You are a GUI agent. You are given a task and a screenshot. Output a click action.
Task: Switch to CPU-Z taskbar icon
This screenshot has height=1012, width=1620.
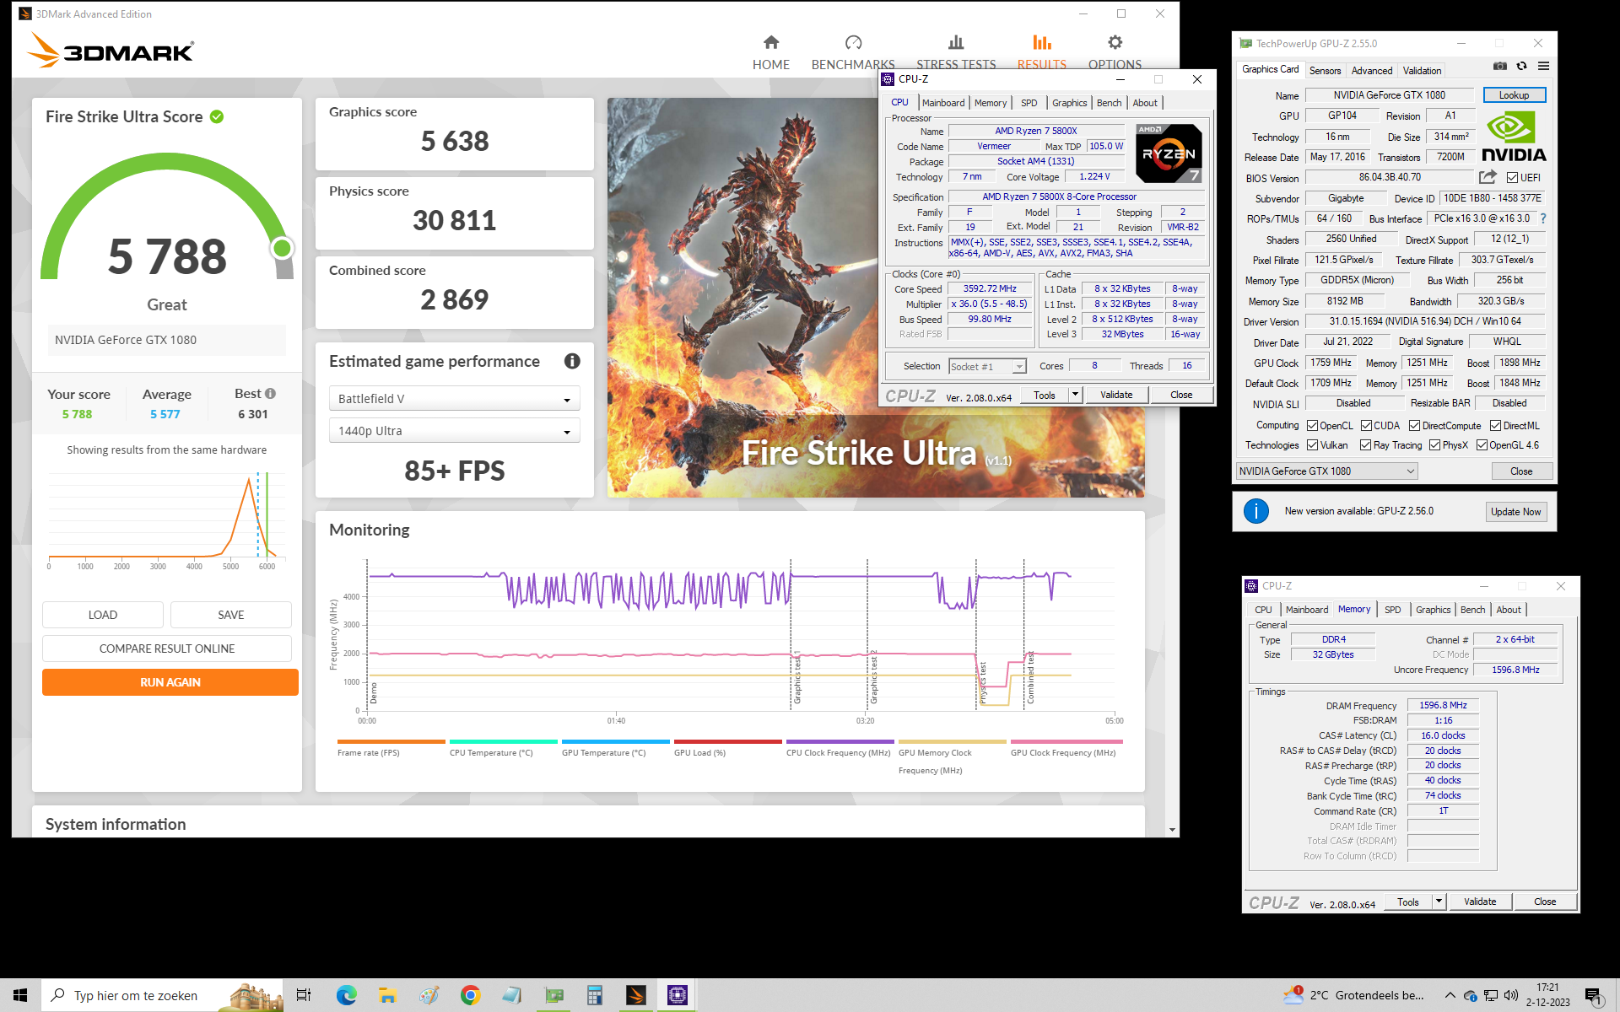[x=677, y=995]
